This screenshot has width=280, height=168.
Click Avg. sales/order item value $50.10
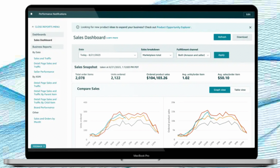[x=223, y=78]
